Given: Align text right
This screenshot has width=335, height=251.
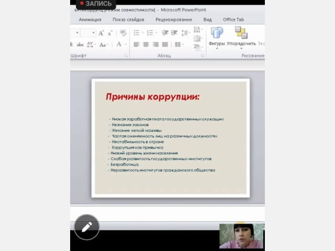Looking at the screenshot, I should tap(155, 44).
